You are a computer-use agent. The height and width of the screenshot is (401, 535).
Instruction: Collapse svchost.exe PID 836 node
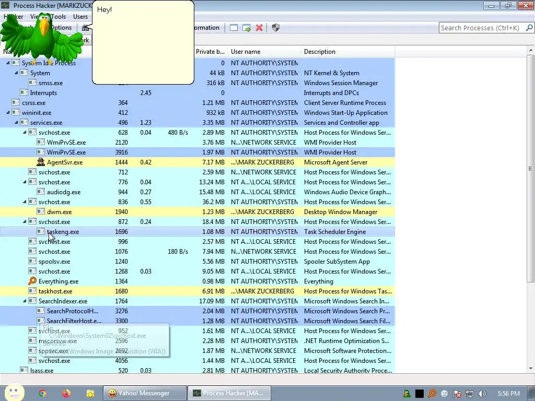[x=25, y=202]
